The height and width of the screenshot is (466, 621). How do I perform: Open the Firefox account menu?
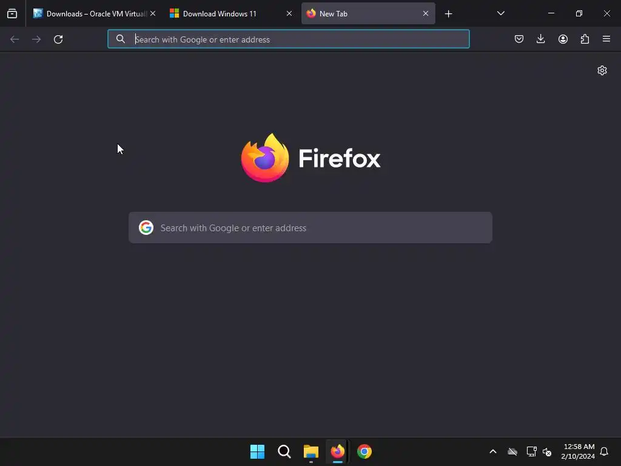(x=563, y=39)
